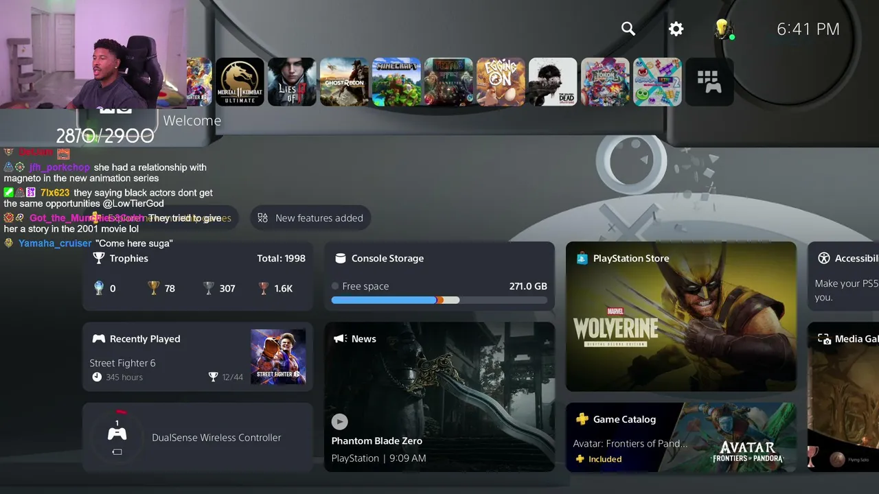
Task: Open the Accessibility card
Action: tap(843, 277)
